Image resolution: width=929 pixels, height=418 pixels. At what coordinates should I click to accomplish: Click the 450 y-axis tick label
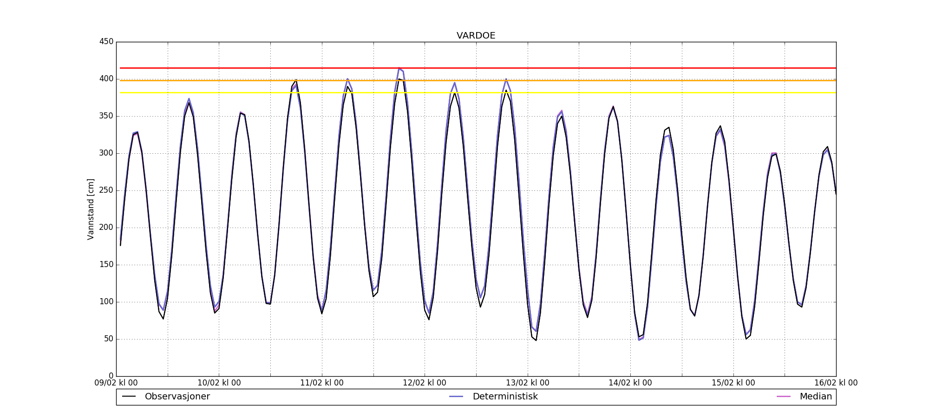pos(106,42)
